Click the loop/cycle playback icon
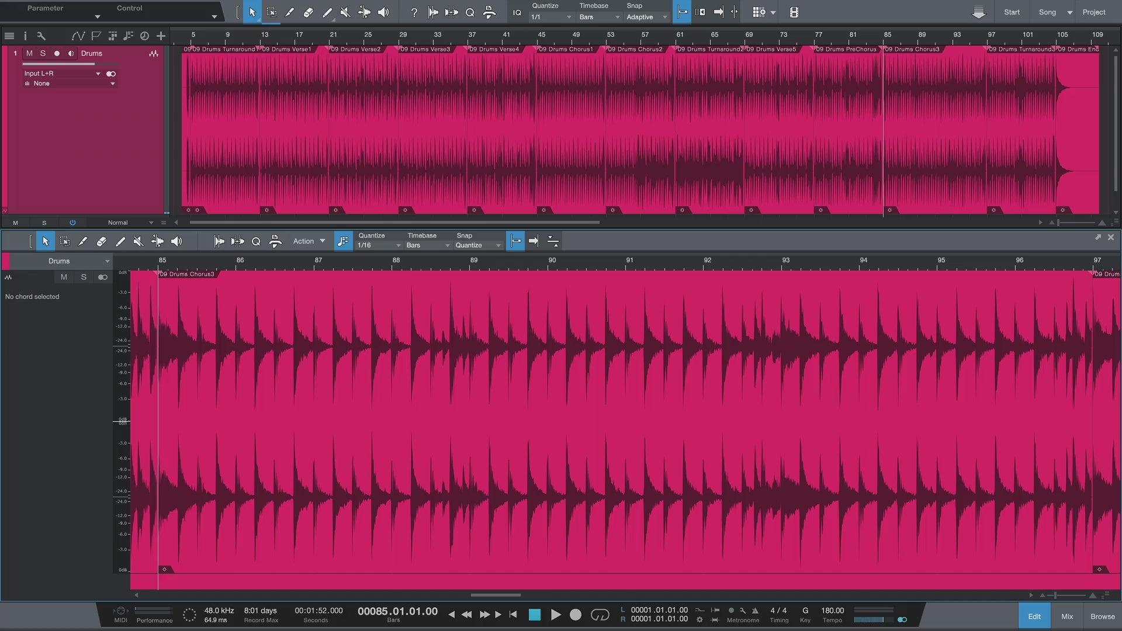 [x=601, y=614]
